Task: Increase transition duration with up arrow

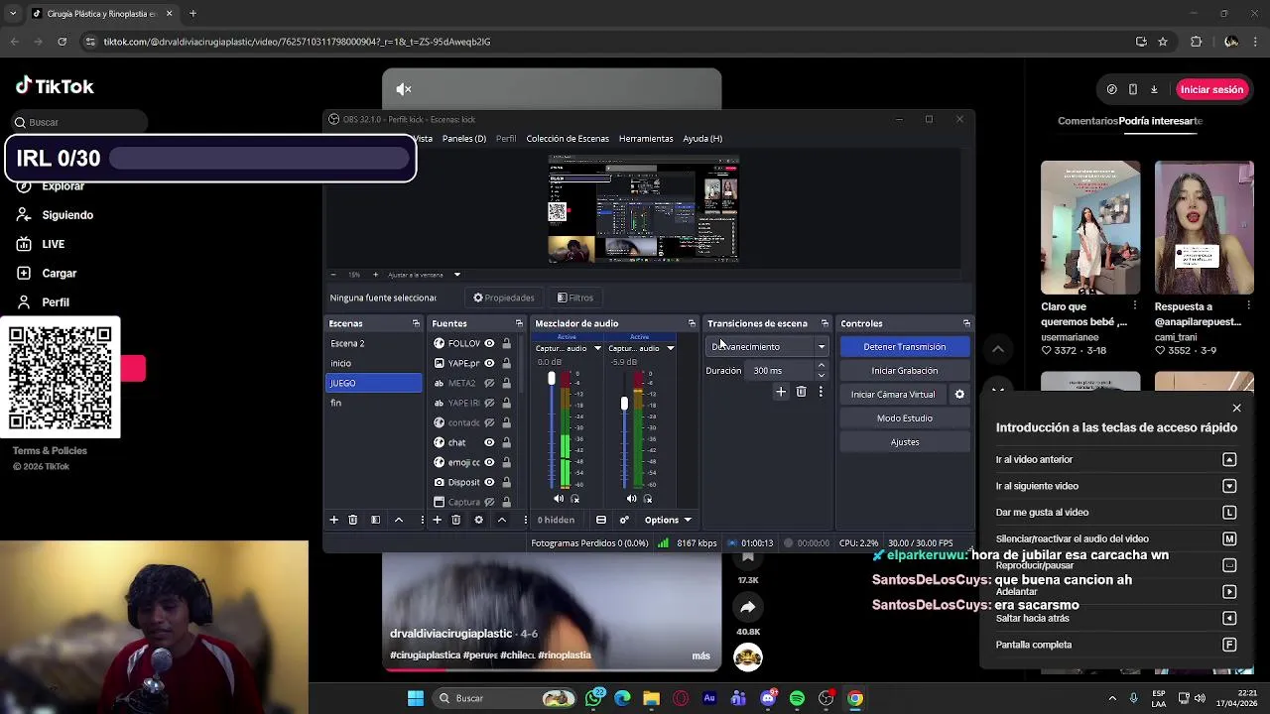Action: pyautogui.click(x=821, y=366)
